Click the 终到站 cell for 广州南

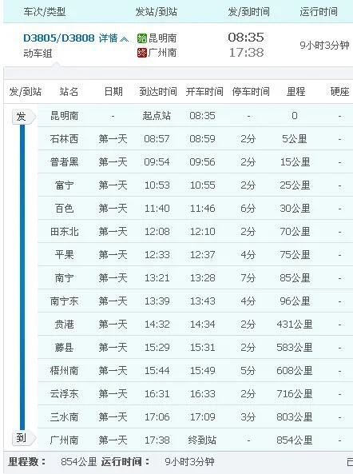tap(202, 440)
